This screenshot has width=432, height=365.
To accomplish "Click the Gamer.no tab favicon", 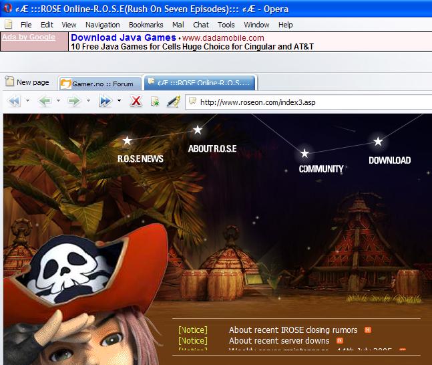I will pyautogui.click(x=65, y=84).
